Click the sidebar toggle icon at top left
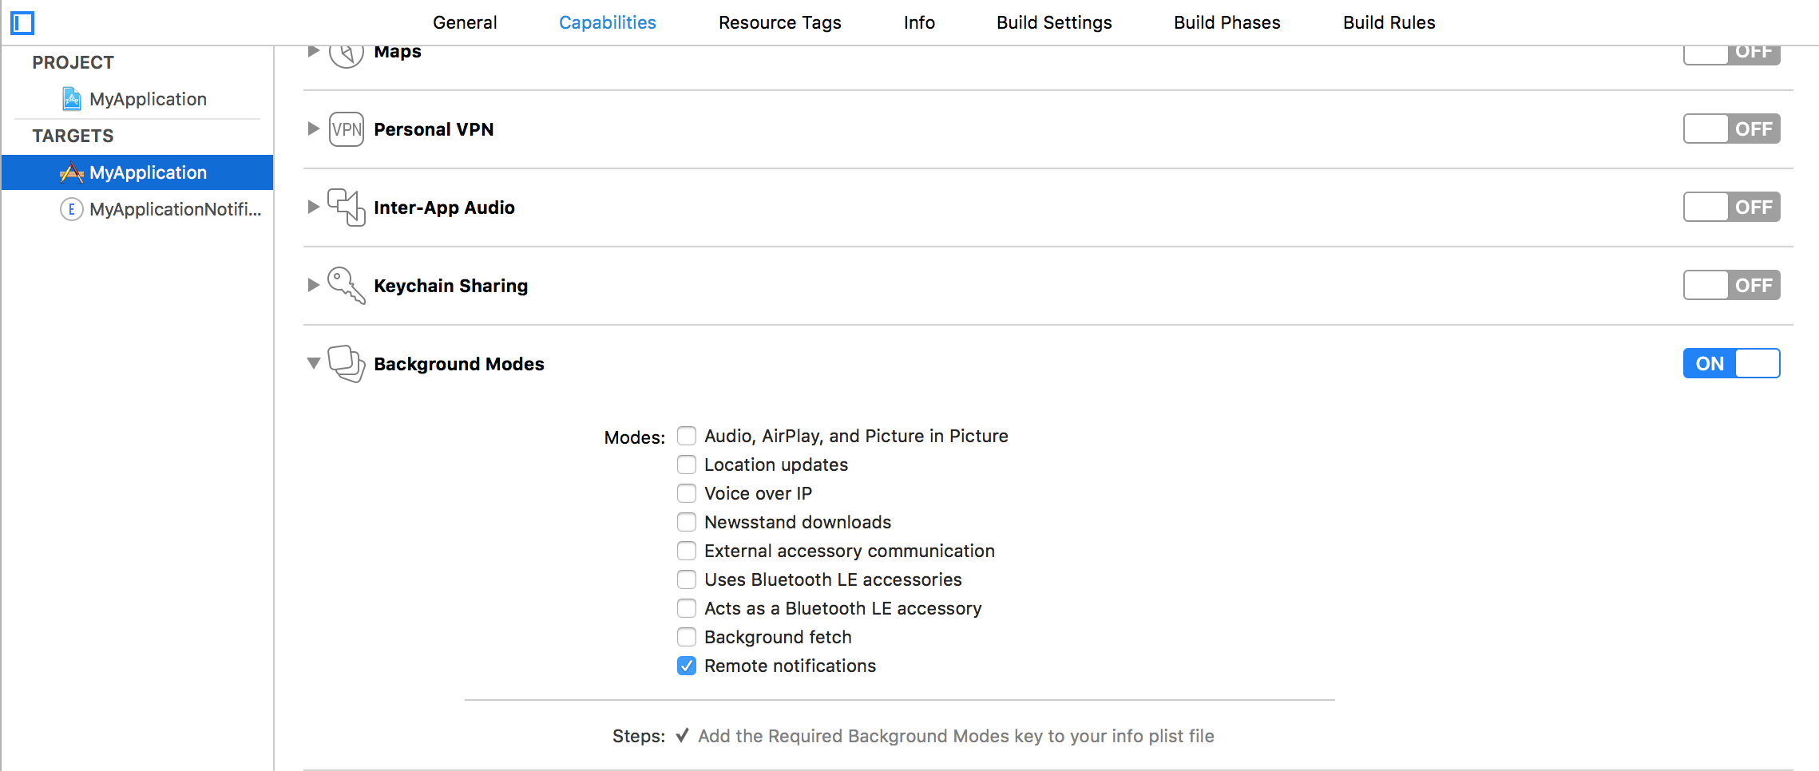This screenshot has height=771, width=1819. [22, 23]
